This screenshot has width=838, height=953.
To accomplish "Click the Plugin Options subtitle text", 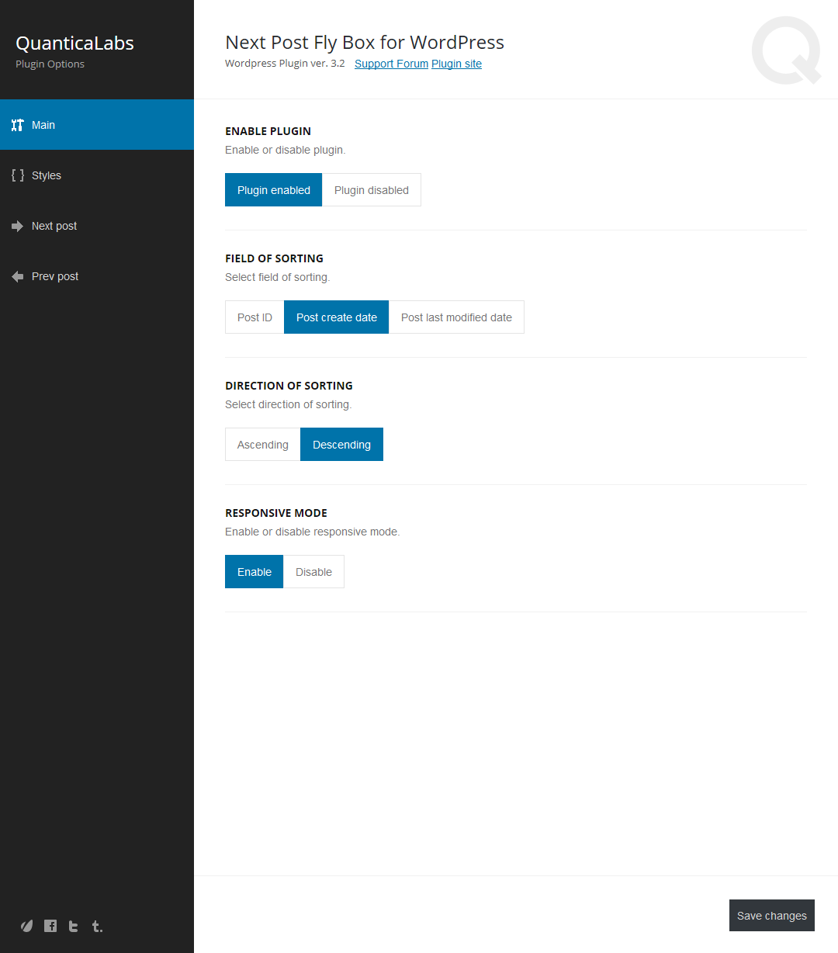I will tap(50, 64).
